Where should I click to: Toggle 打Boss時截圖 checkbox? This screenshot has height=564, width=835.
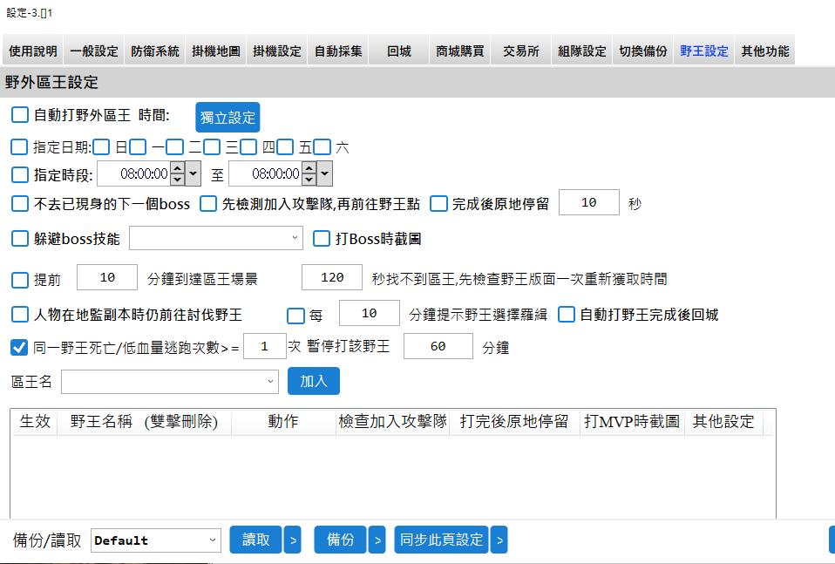(321, 238)
